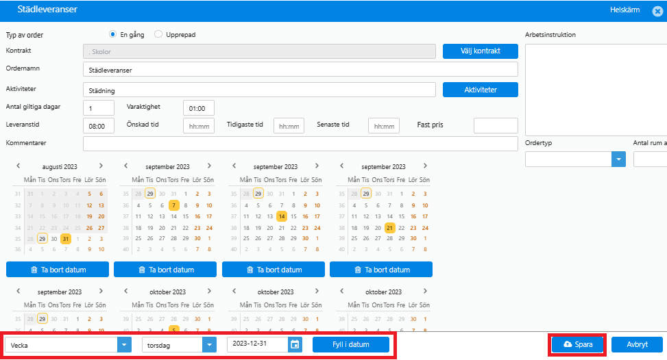Click into the Arbetsinstruktion text area
The width and height of the screenshot is (667, 360).
(x=596, y=90)
